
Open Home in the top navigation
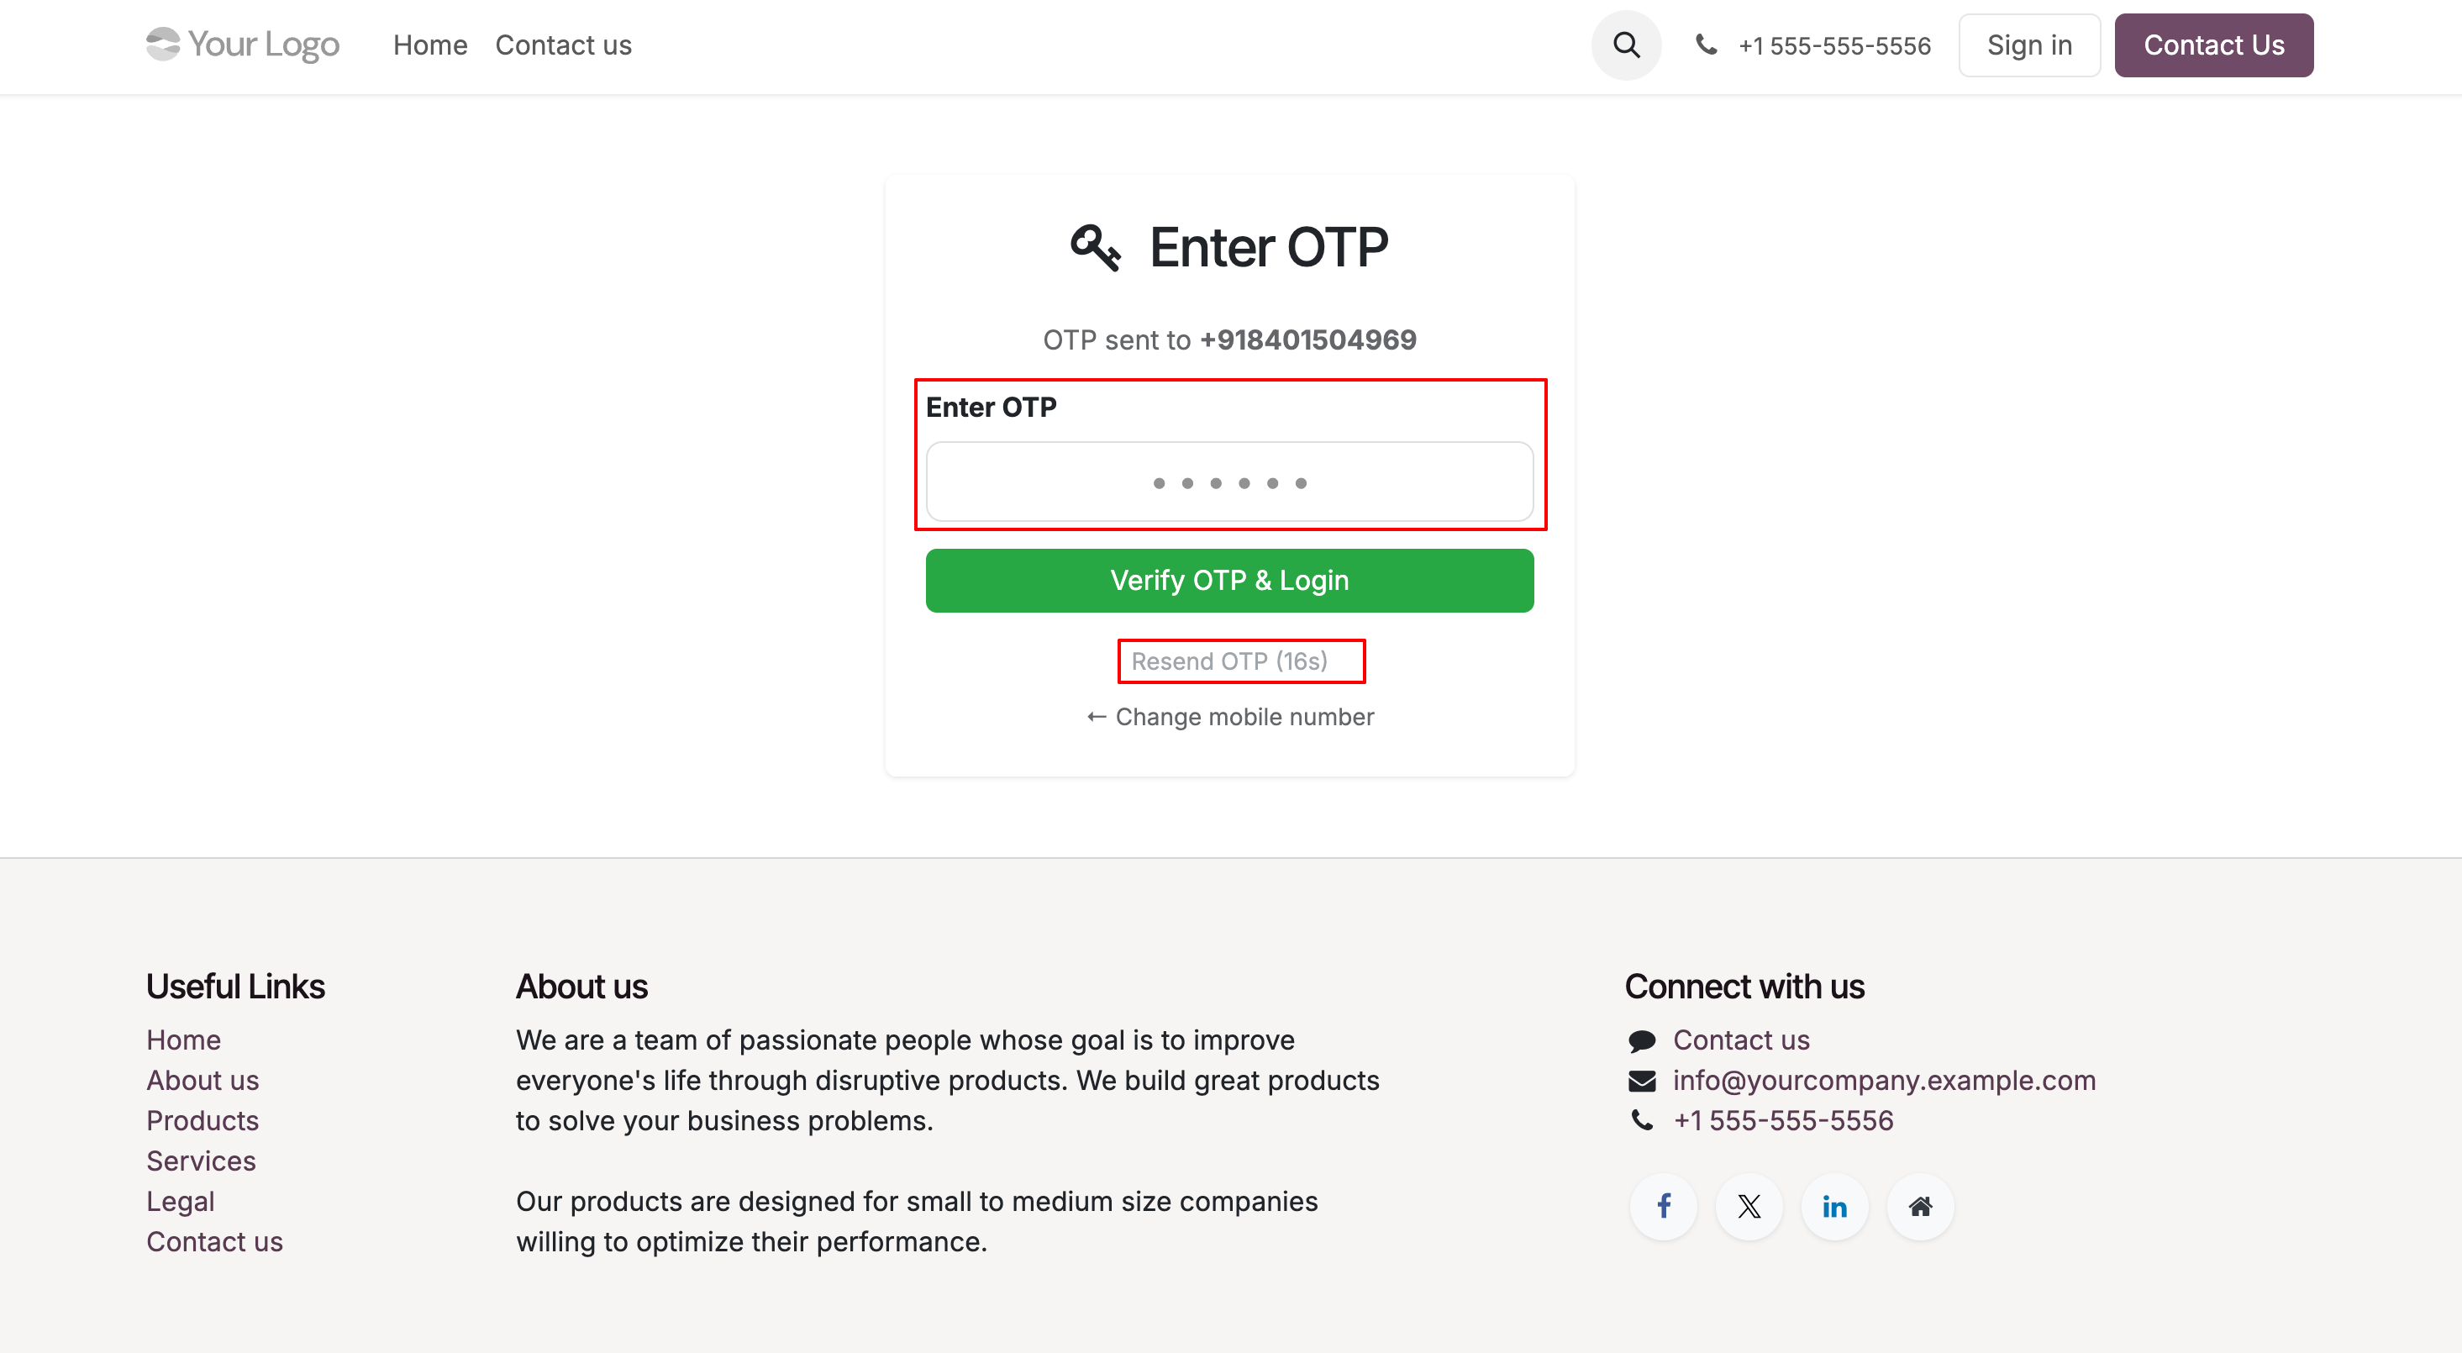tap(430, 45)
